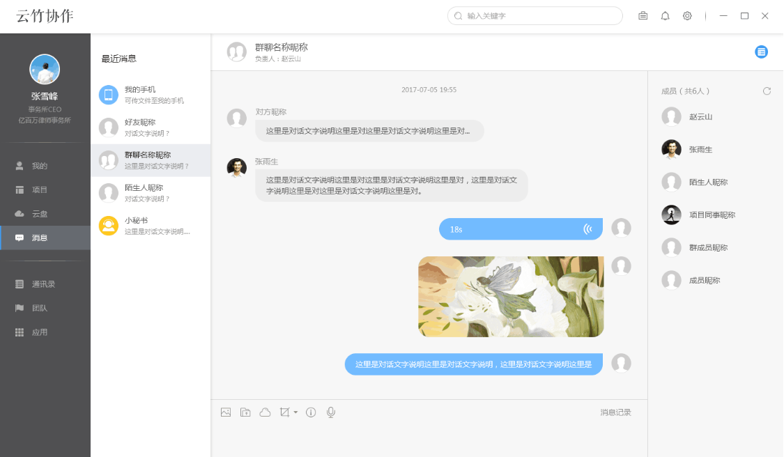The height and width of the screenshot is (457, 784).
Task: Open 团队 in sidebar
Action: pyautogui.click(x=45, y=308)
